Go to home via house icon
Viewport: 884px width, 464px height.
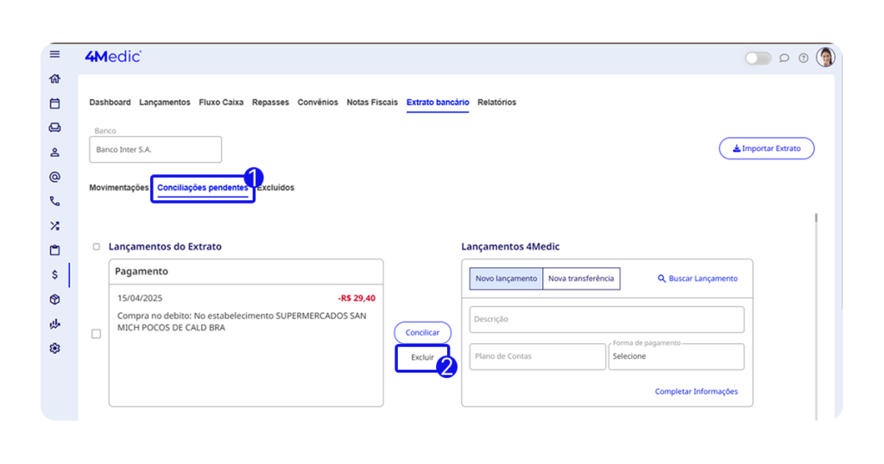(55, 79)
